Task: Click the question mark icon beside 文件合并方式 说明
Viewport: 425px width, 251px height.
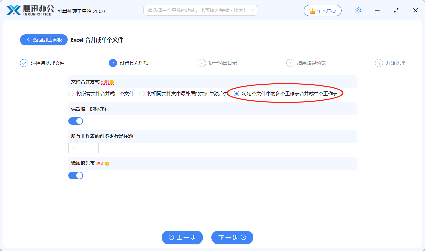Action: click(111, 82)
